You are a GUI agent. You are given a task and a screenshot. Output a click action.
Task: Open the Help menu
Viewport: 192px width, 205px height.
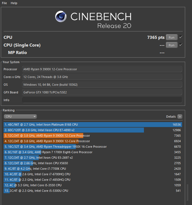pos(14,3)
